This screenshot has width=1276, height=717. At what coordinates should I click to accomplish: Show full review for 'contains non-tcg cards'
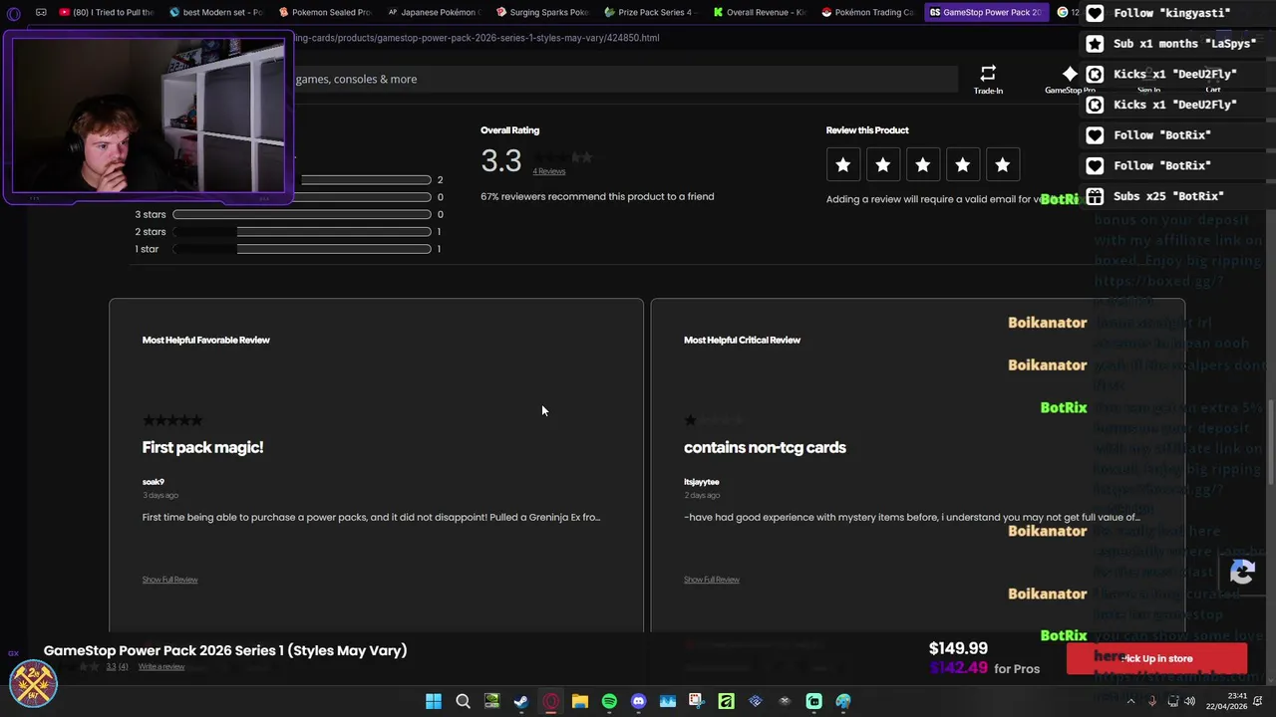coord(712,580)
